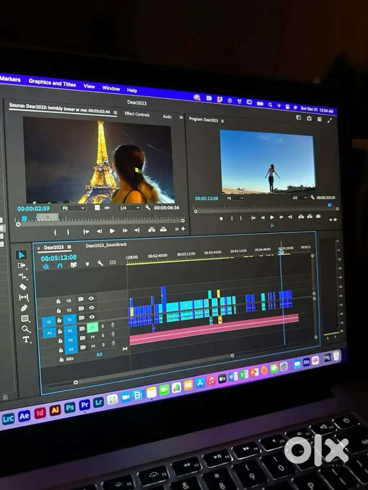Open Source monitor Fit zoom dropdown
This screenshot has height=490, width=368.
click(x=73, y=208)
